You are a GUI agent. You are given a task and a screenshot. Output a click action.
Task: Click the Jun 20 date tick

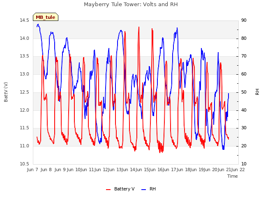point(210,170)
